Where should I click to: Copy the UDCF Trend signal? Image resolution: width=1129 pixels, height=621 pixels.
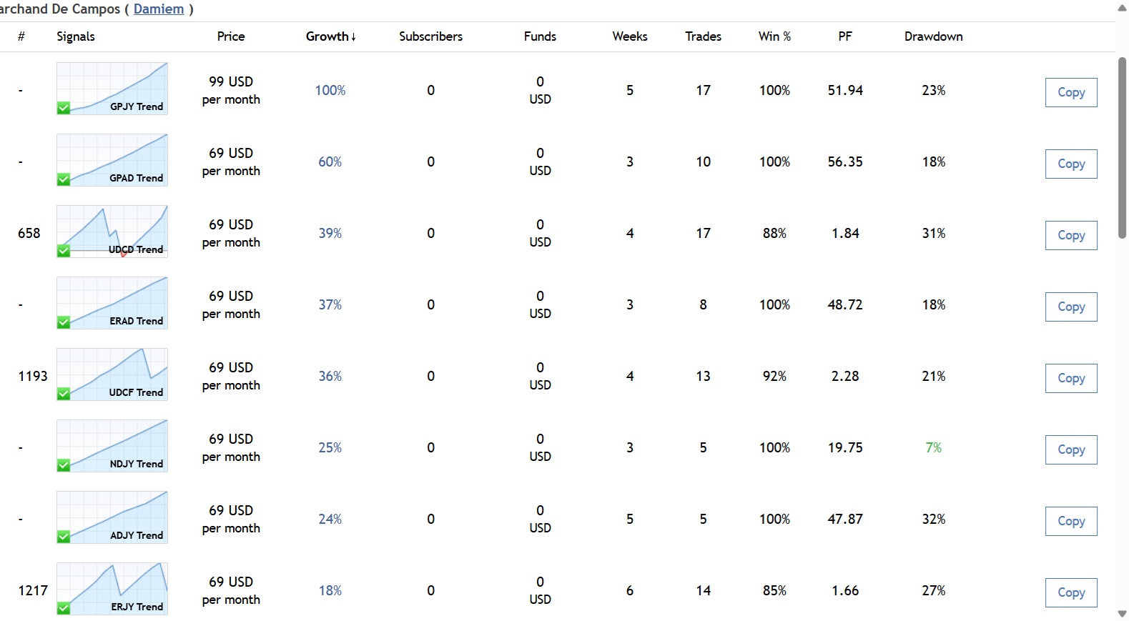click(x=1070, y=378)
